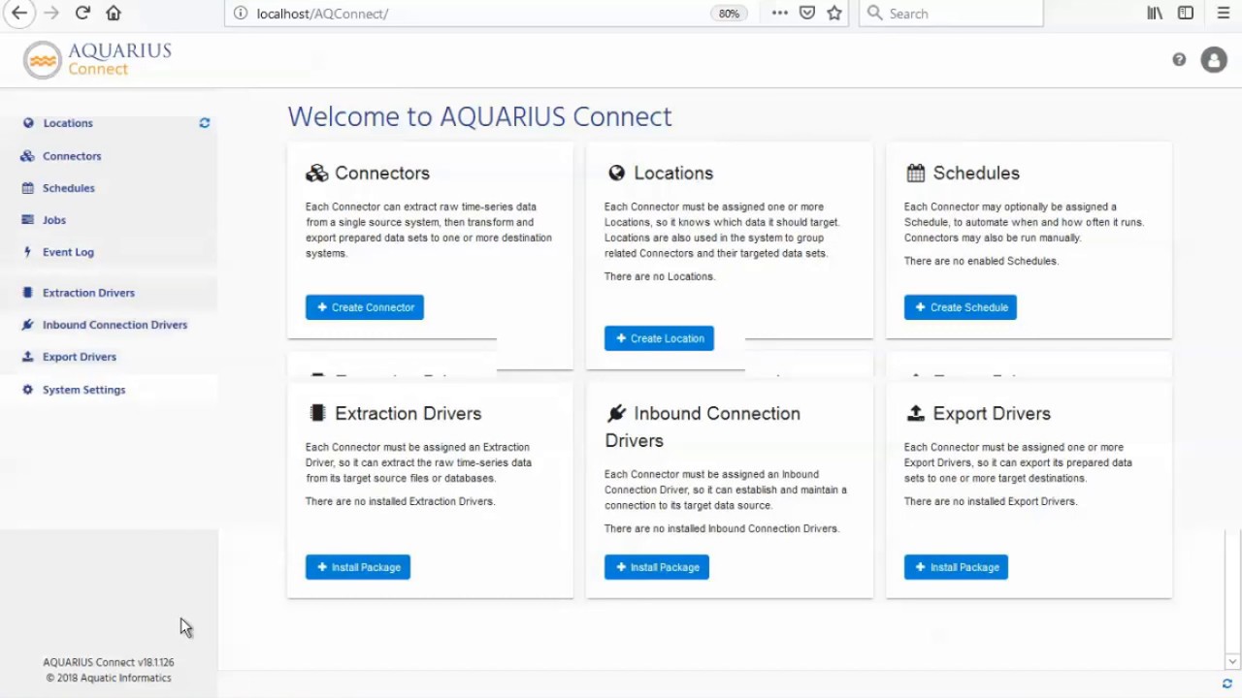
Task: Click the Create Location button
Action: [659, 338]
